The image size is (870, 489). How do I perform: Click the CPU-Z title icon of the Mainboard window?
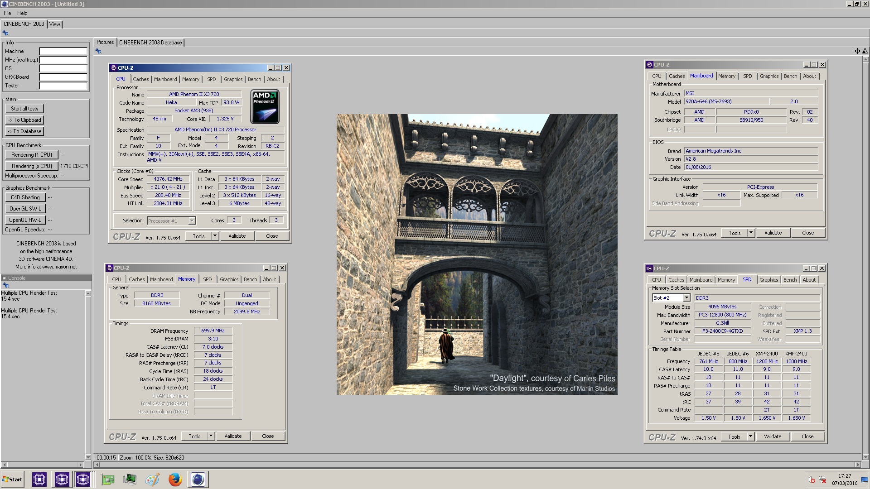pyautogui.click(x=649, y=65)
